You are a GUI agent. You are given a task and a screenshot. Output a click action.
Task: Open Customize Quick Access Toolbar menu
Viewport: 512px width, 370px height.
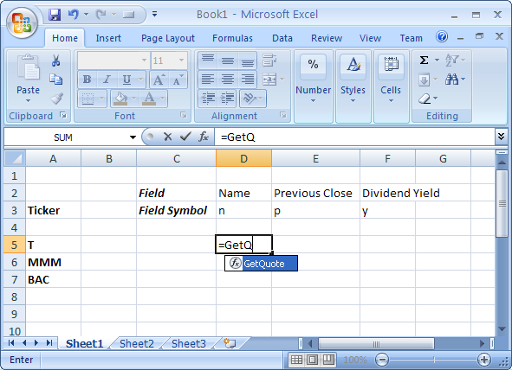point(154,14)
